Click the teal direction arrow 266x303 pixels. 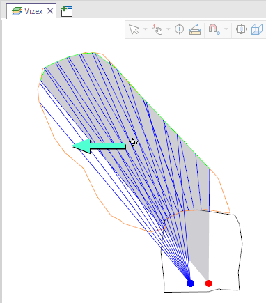pos(99,146)
